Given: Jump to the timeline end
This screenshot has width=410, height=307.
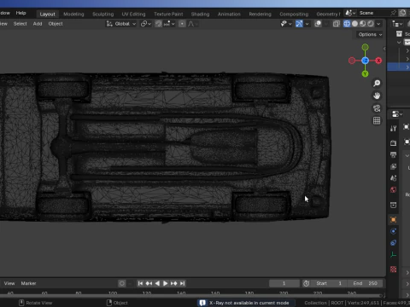Looking at the screenshot, I should (183, 283).
